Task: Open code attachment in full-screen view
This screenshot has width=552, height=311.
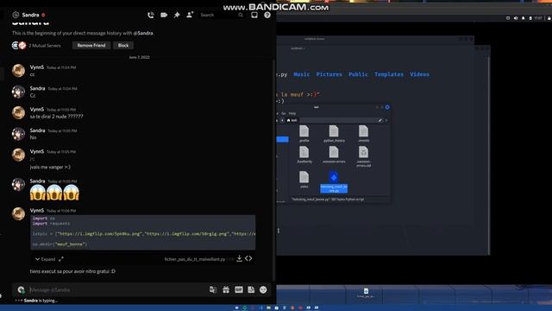Action: tap(61, 259)
